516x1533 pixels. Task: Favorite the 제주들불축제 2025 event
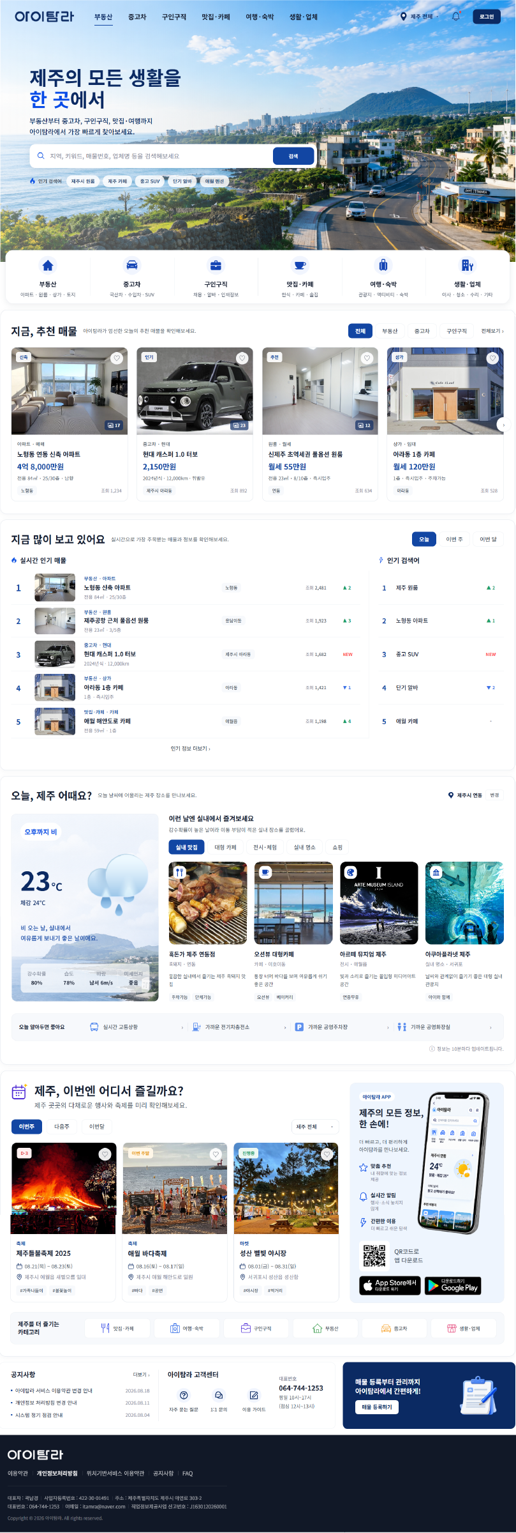click(105, 1154)
